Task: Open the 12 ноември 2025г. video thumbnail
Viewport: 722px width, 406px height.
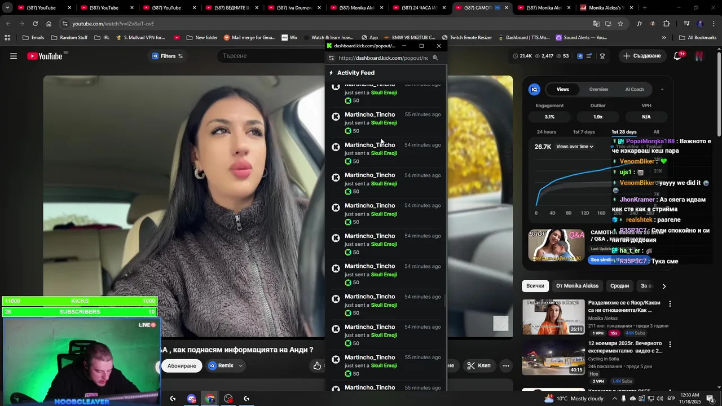Action: click(553, 358)
